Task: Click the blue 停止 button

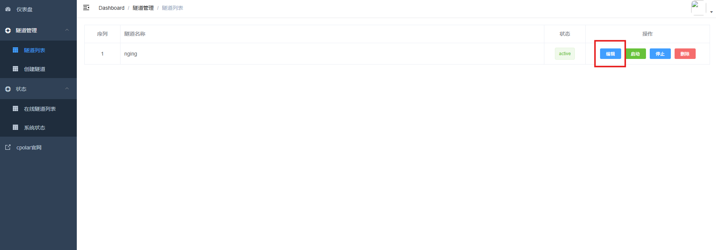Action: pyautogui.click(x=660, y=54)
